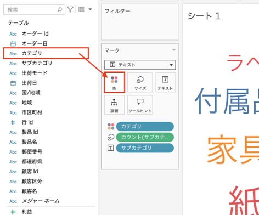The height and width of the screenshot is (215, 259).
Task: Select the メジャー ネーム field
Action: pyautogui.click(x=41, y=201)
